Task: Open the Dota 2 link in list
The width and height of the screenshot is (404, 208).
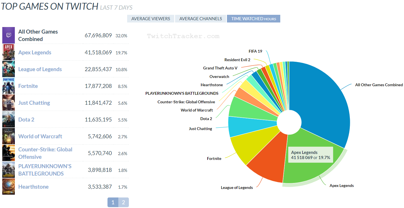Action: [26, 120]
